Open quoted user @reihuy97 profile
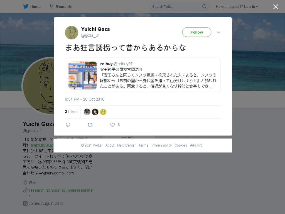This screenshot has height=214, width=285. click(123, 64)
